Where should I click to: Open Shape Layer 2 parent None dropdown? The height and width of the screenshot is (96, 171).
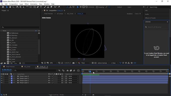coord(73,81)
